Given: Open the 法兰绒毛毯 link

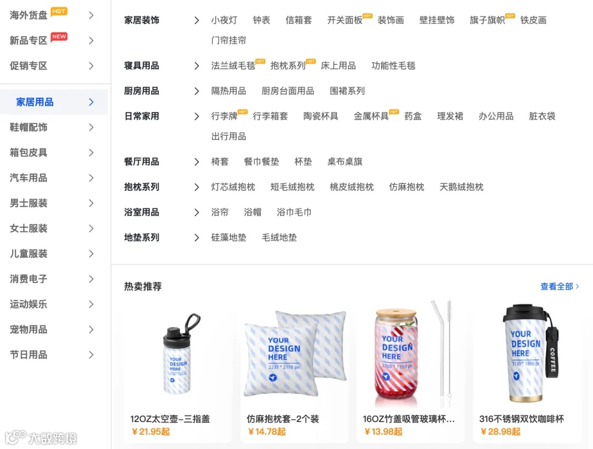Looking at the screenshot, I should (x=233, y=66).
